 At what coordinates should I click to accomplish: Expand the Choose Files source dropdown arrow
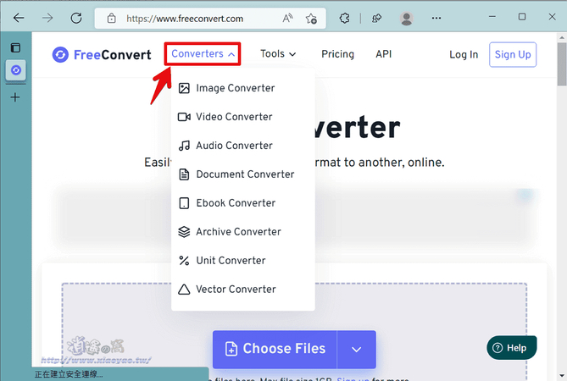pos(357,349)
